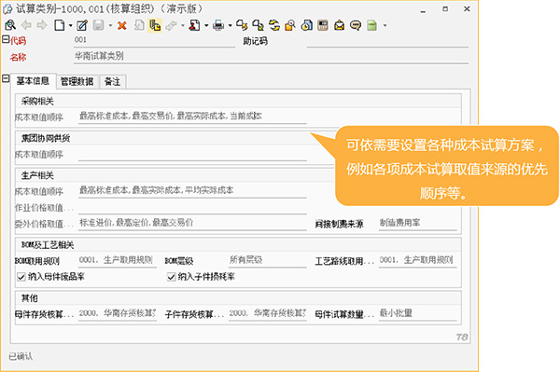The height and width of the screenshot is (372, 560).
Task: Switch to the 基本信息 tab
Action: (x=33, y=81)
